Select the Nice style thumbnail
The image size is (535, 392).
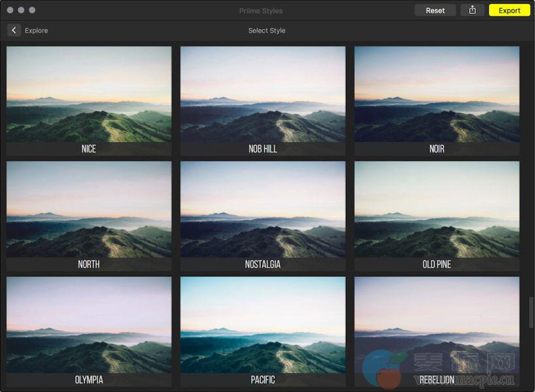tap(89, 95)
